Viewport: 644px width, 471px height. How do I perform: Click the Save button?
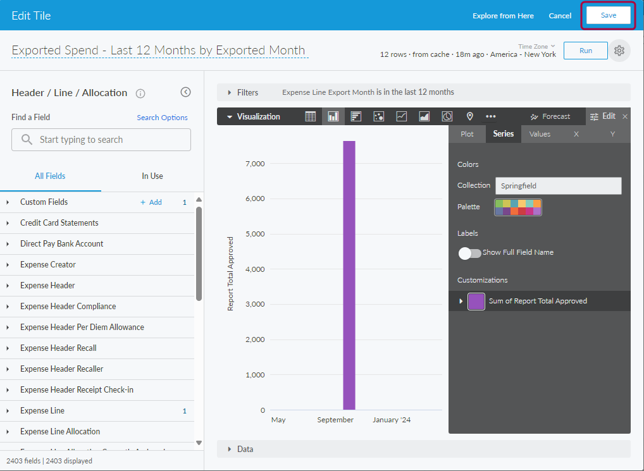pos(608,16)
